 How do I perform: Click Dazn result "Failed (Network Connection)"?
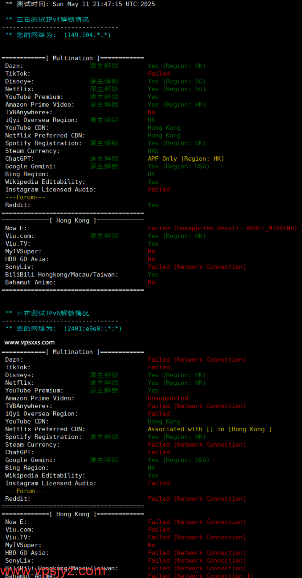197,359
